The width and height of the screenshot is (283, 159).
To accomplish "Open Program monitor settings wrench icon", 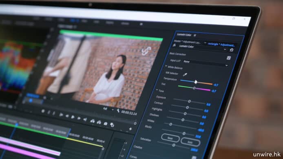I will click(x=118, y=110).
